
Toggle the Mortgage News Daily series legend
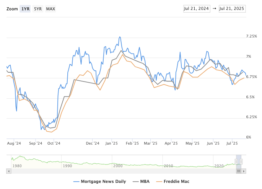tap(99, 181)
